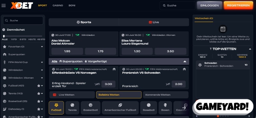Image resolution: width=256 pixels, height=118 pixels.
Task: Bet on Laura Siegemund at 3.50
Action: click(171, 51)
